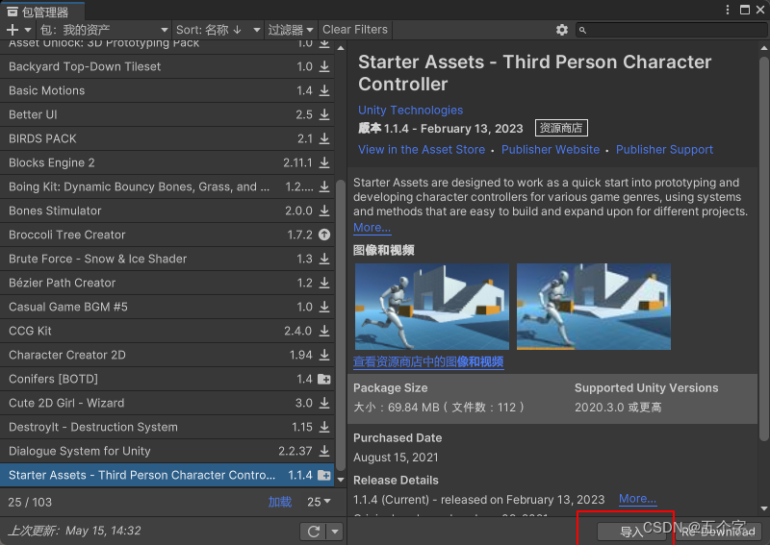Open Unity Technologies publisher link

tap(411, 110)
